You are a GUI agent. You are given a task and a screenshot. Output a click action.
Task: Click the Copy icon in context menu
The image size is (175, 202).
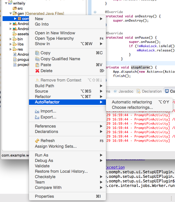pos(37,53)
